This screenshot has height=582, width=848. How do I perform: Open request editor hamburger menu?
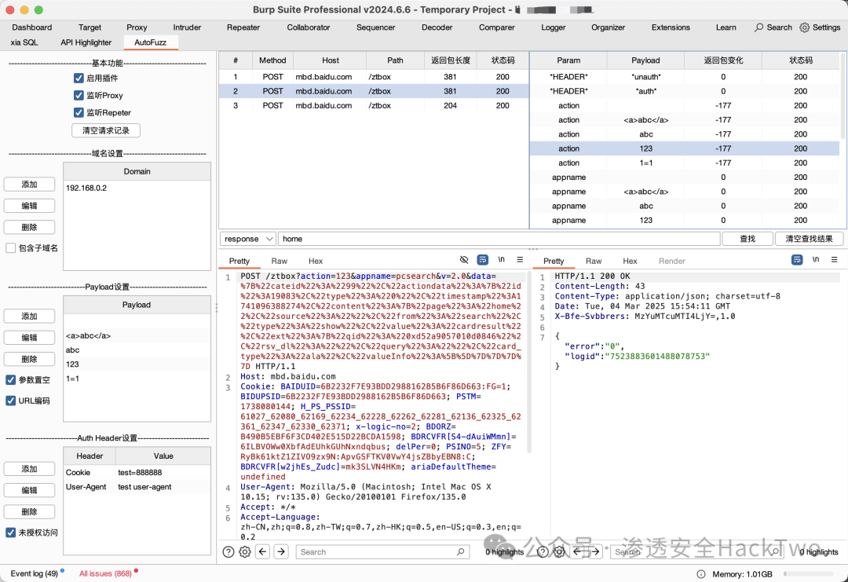[520, 260]
